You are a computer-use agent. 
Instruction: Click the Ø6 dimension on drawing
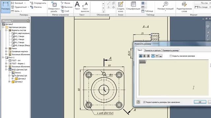(111, 75)
